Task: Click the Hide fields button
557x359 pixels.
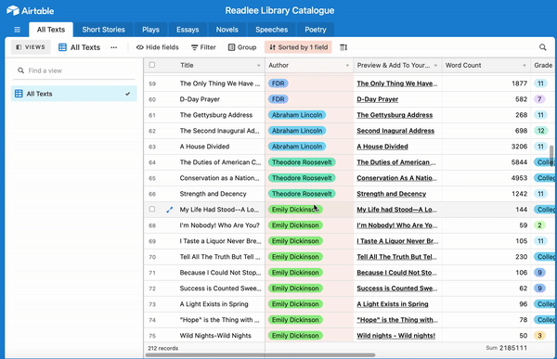Action: coord(158,47)
